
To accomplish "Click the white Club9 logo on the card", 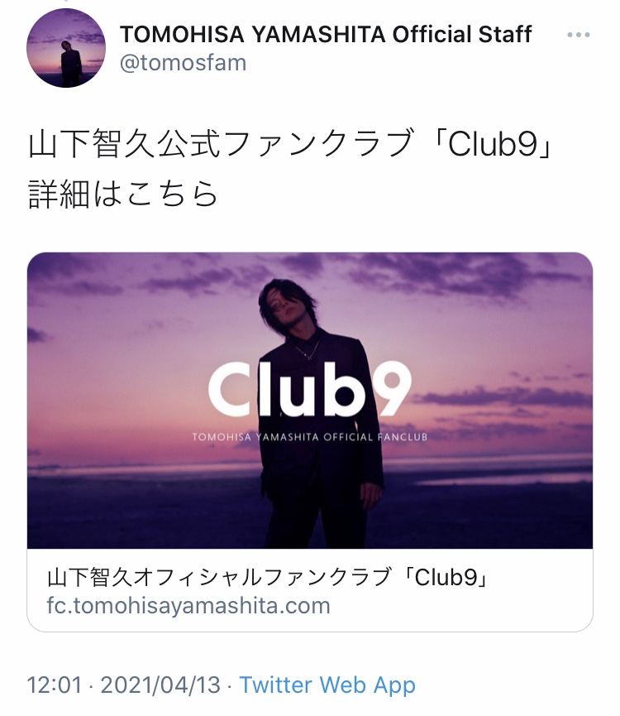I will pos(310,388).
